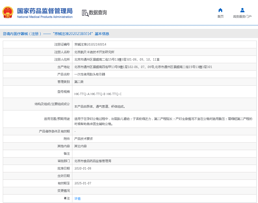Screen dimensions: 258x203
Task: Click the 其它内容 entry
Action: [80, 146]
